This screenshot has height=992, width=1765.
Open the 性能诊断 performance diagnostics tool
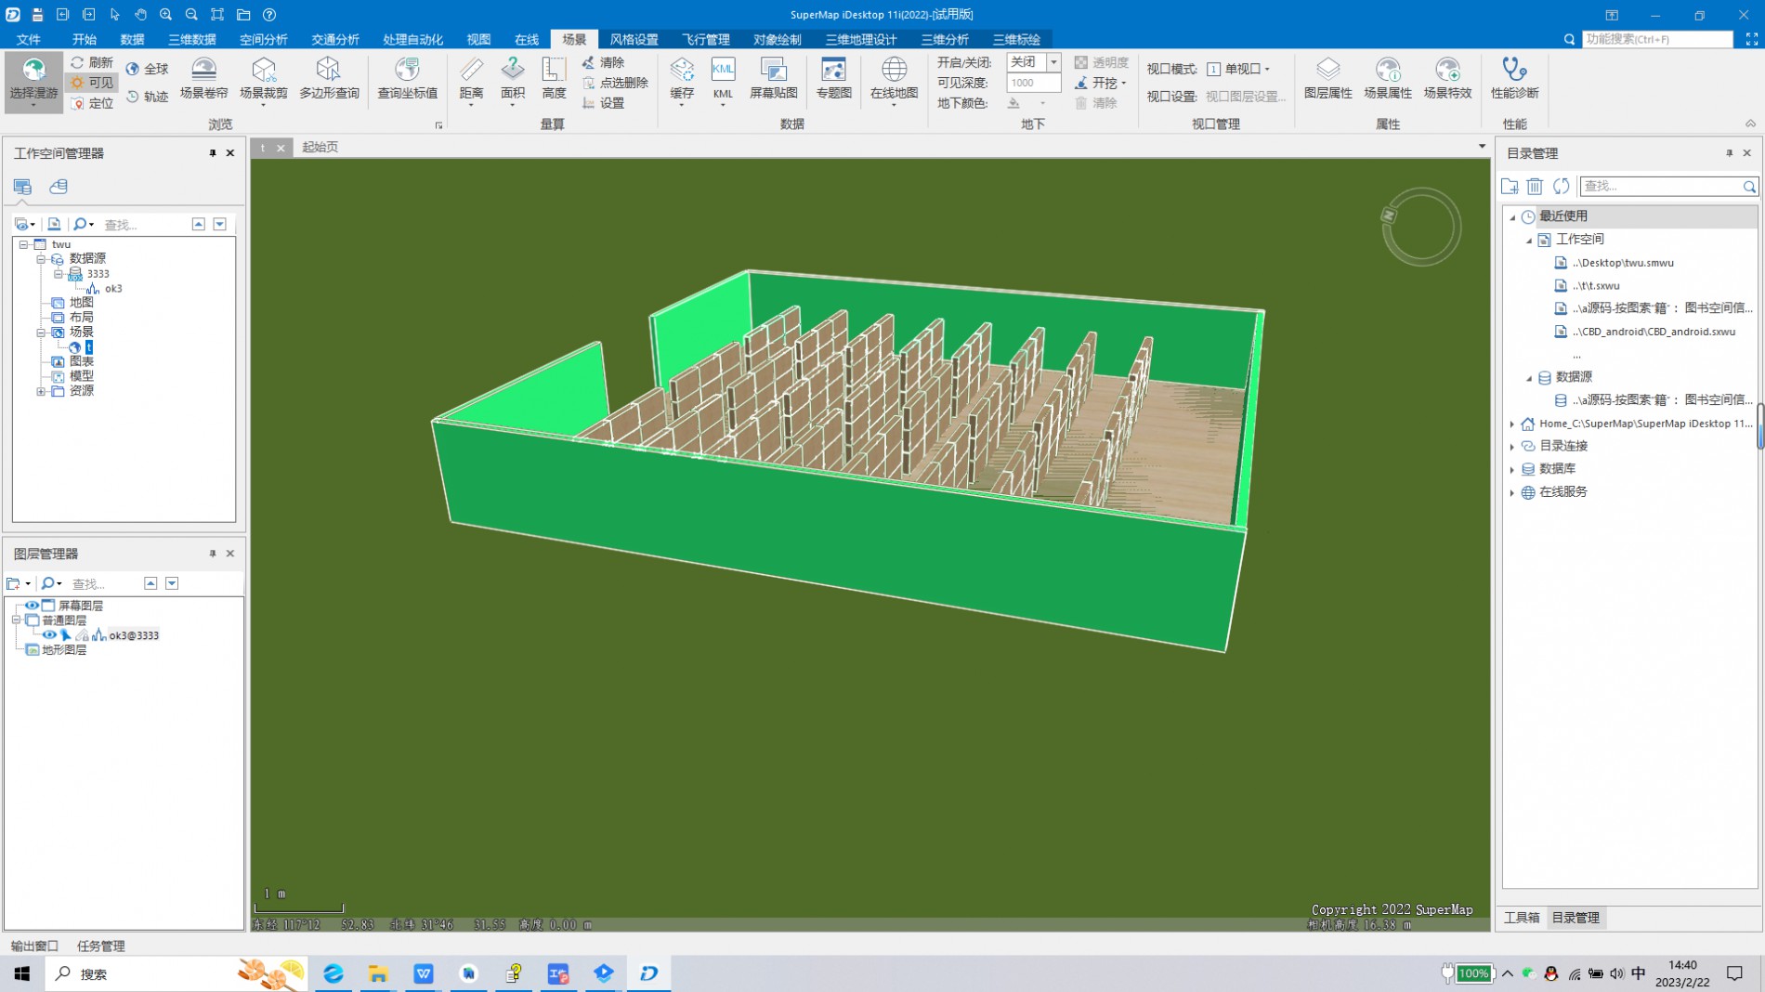(1514, 78)
